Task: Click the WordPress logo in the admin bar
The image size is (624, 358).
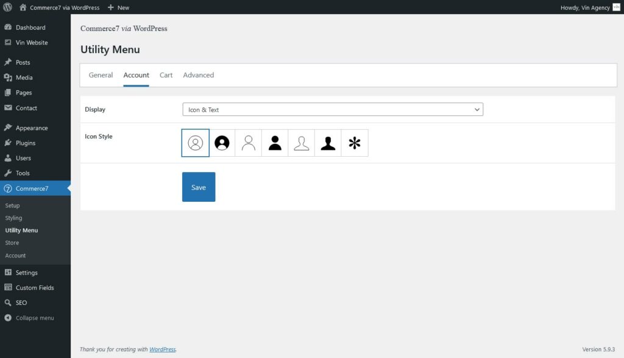Action: (x=7, y=7)
